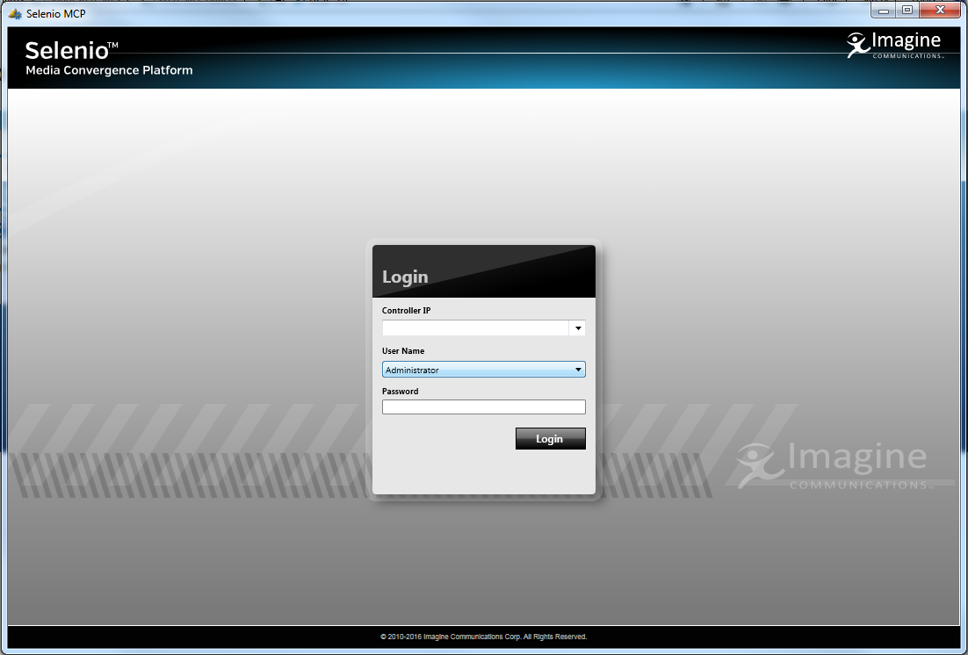Image resolution: width=968 pixels, height=655 pixels.
Task: Click the User Name label
Action: point(403,350)
